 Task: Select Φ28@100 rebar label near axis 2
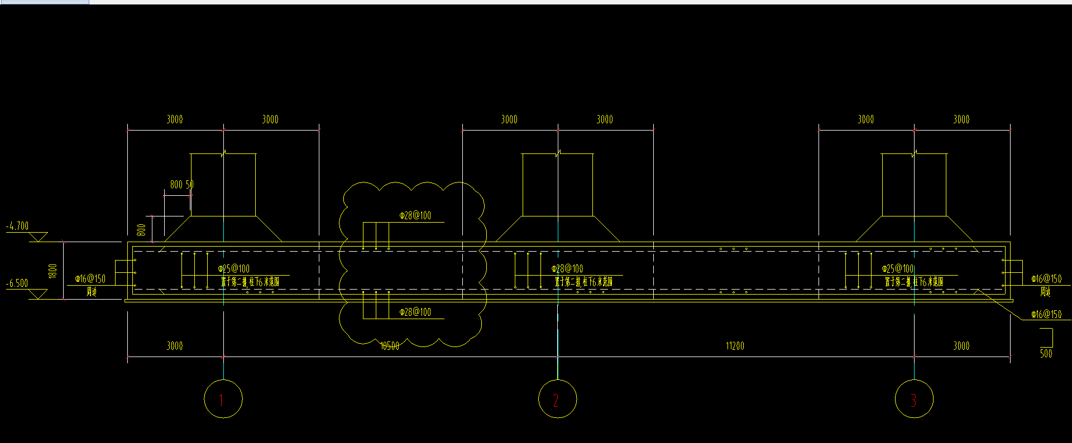[567, 268]
